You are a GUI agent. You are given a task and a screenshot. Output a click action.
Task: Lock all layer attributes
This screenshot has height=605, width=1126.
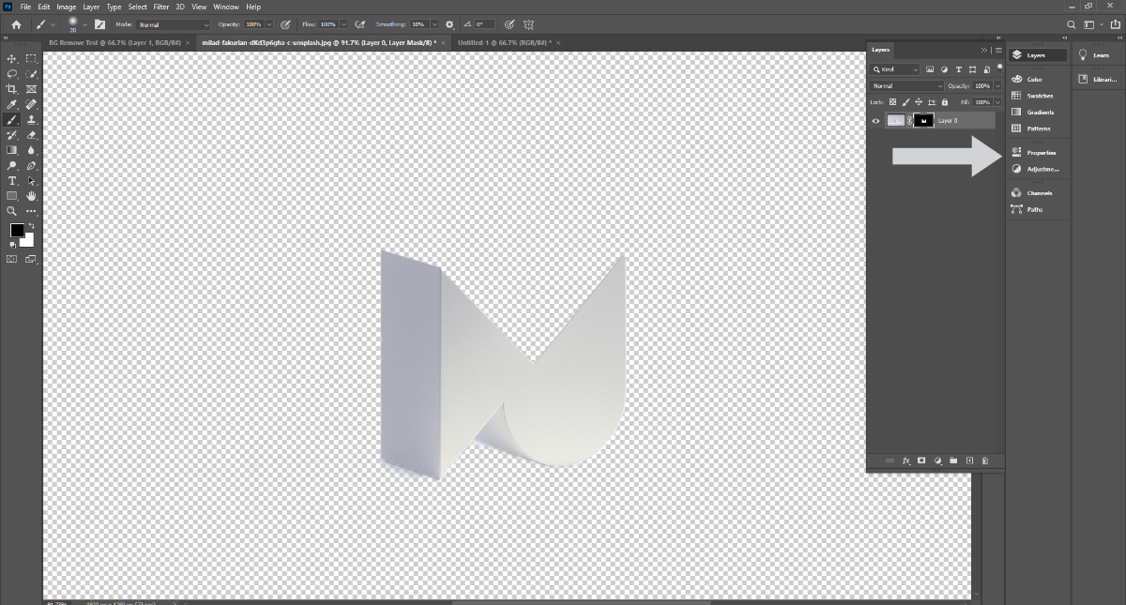coord(944,102)
